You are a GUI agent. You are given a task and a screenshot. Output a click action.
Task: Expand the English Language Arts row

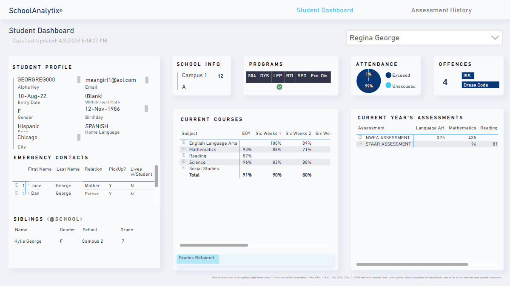(184, 143)
